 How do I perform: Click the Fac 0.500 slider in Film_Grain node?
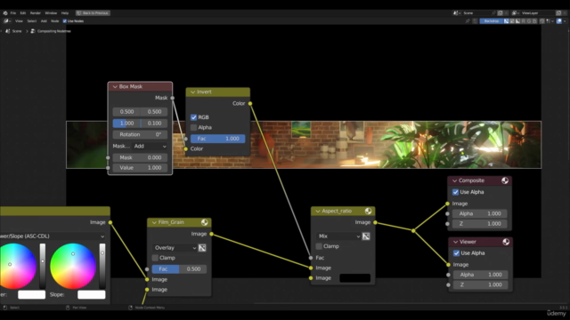tap(179, 268)
